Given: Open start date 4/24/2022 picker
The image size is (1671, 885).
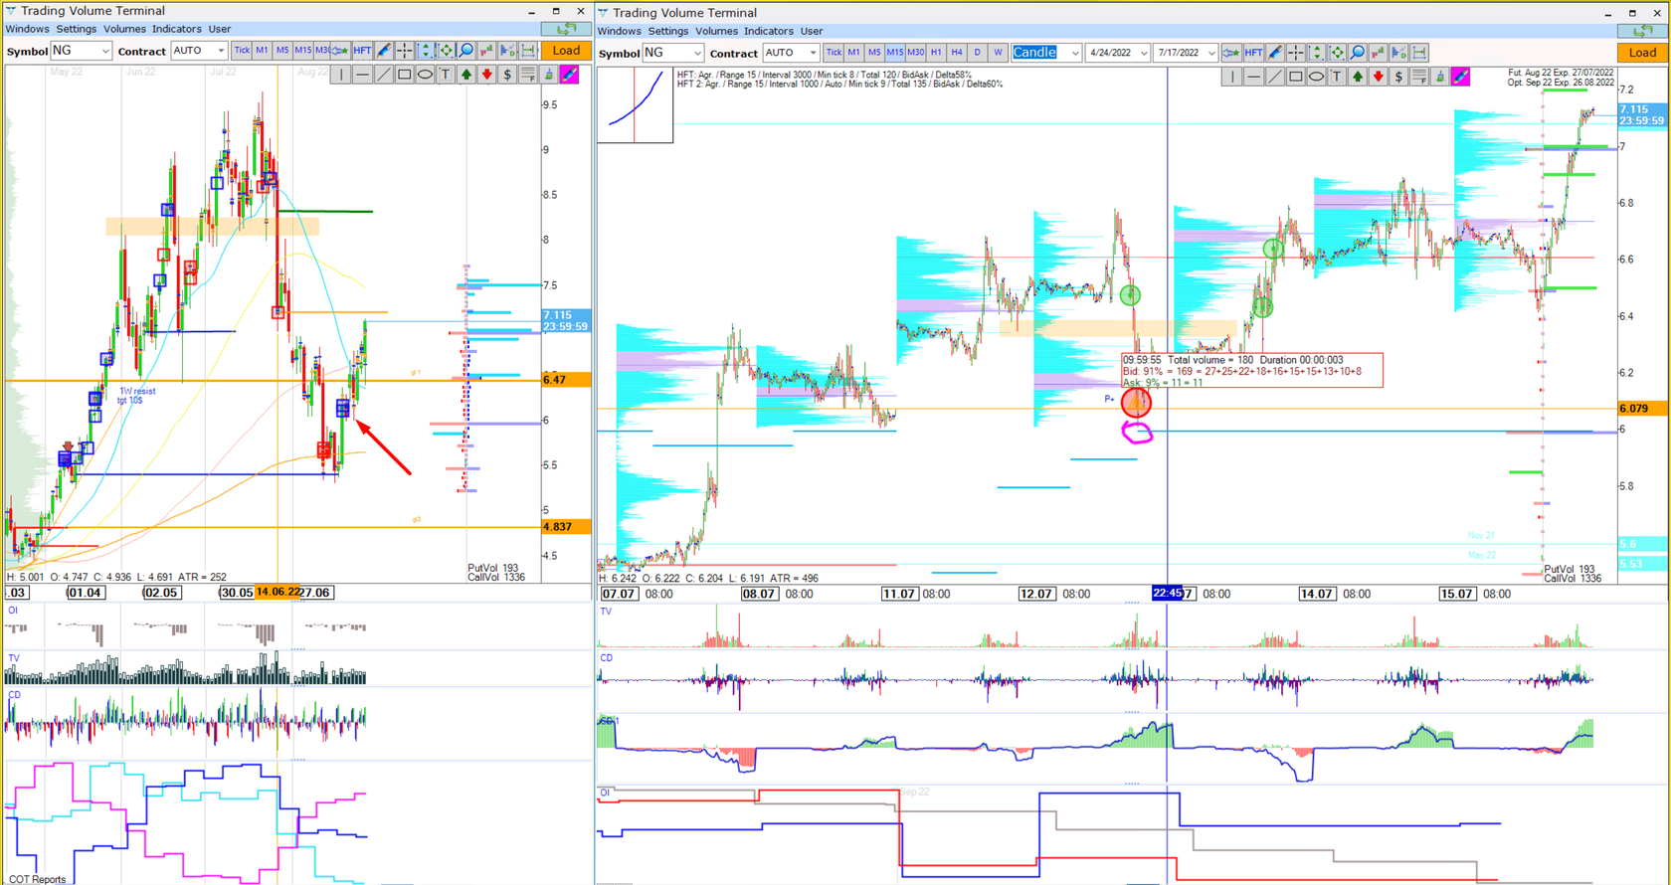Looking at the screenshot, I should click(1118, 53).
